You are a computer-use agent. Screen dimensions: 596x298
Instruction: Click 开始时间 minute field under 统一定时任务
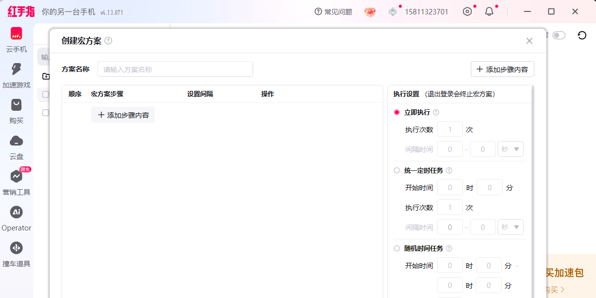[489, 188]
